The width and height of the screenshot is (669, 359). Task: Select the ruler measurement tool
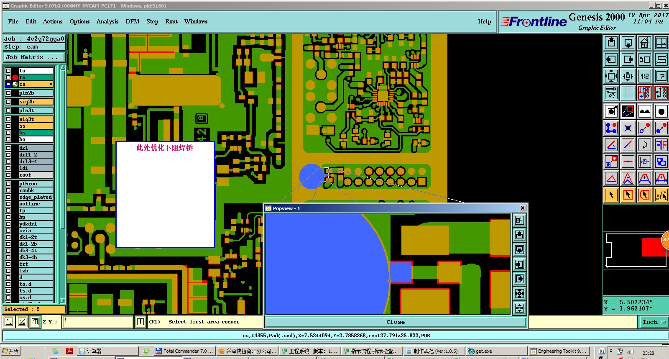tap(645, 111)
